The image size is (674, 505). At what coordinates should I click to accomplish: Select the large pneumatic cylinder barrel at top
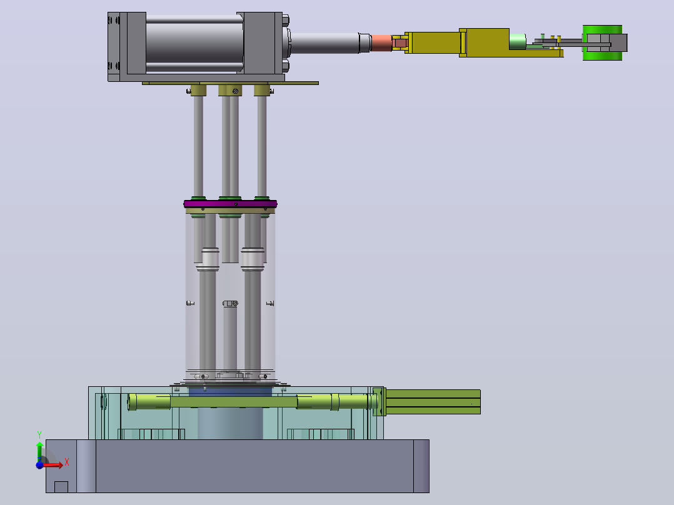pos(194,43)
